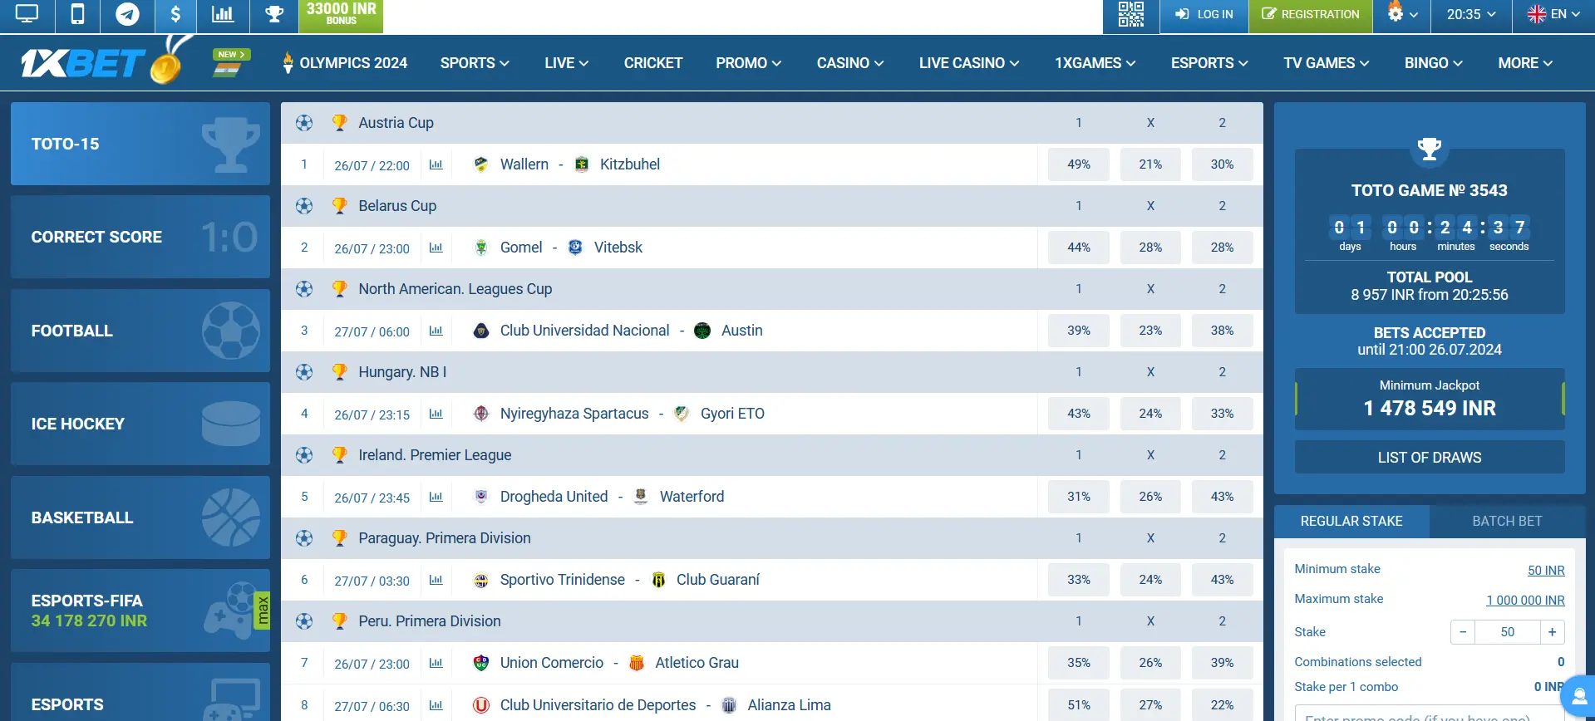Switch to the Batch Bet tab

click(1506, 521)
